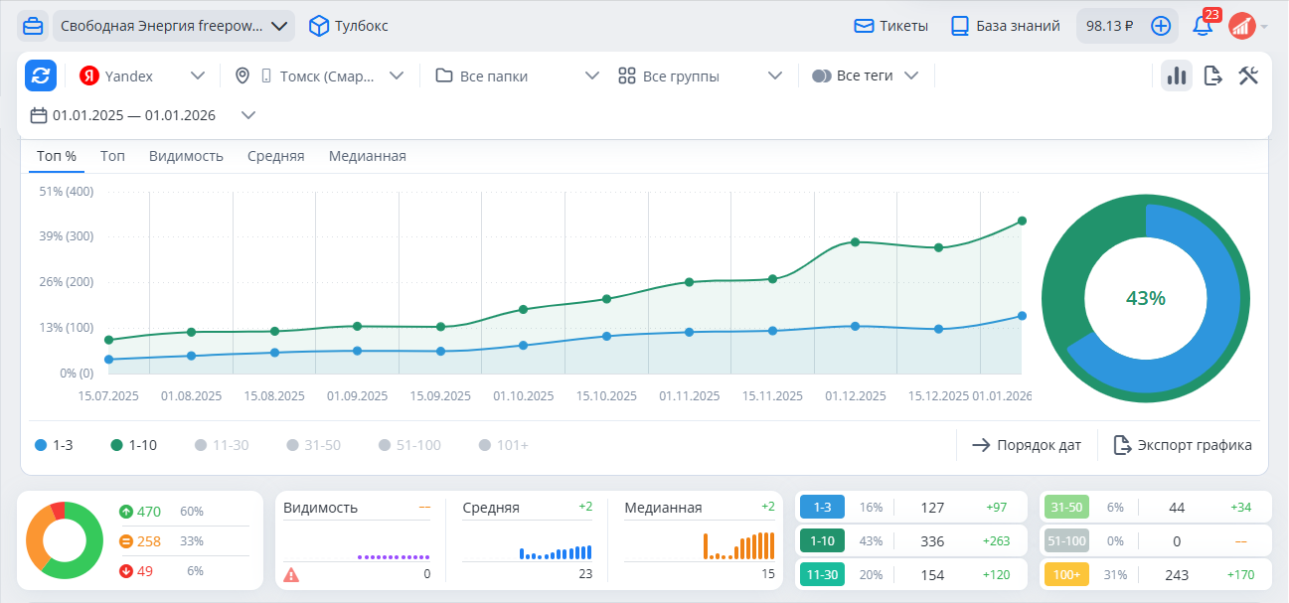
Task: Switch to the Видимость tab
Action: coord(186,156)
